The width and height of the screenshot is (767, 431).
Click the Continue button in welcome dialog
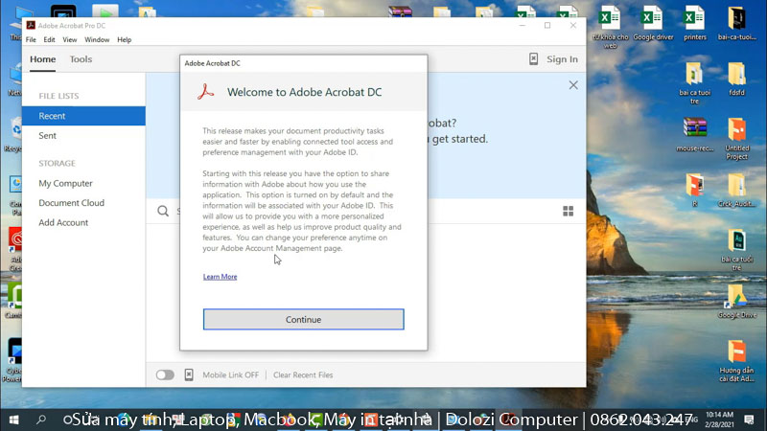(x=303, y=319)
